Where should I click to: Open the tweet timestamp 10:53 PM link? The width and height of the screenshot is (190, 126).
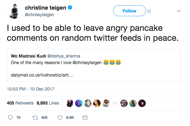click(x=31, y=89)
